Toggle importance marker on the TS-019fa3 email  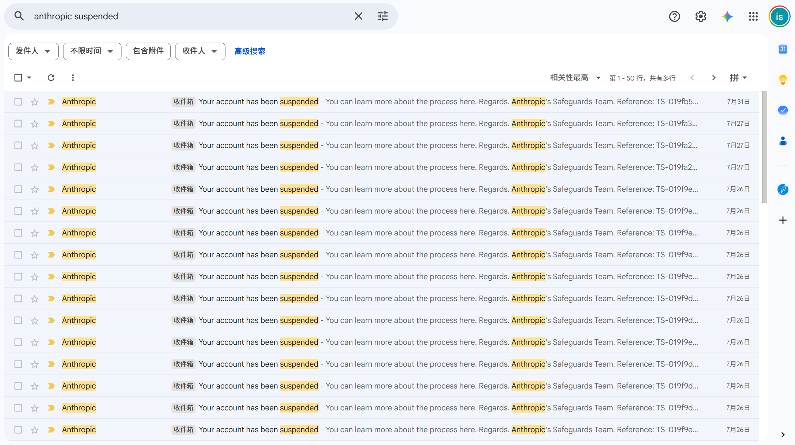[x=51, y=124]
